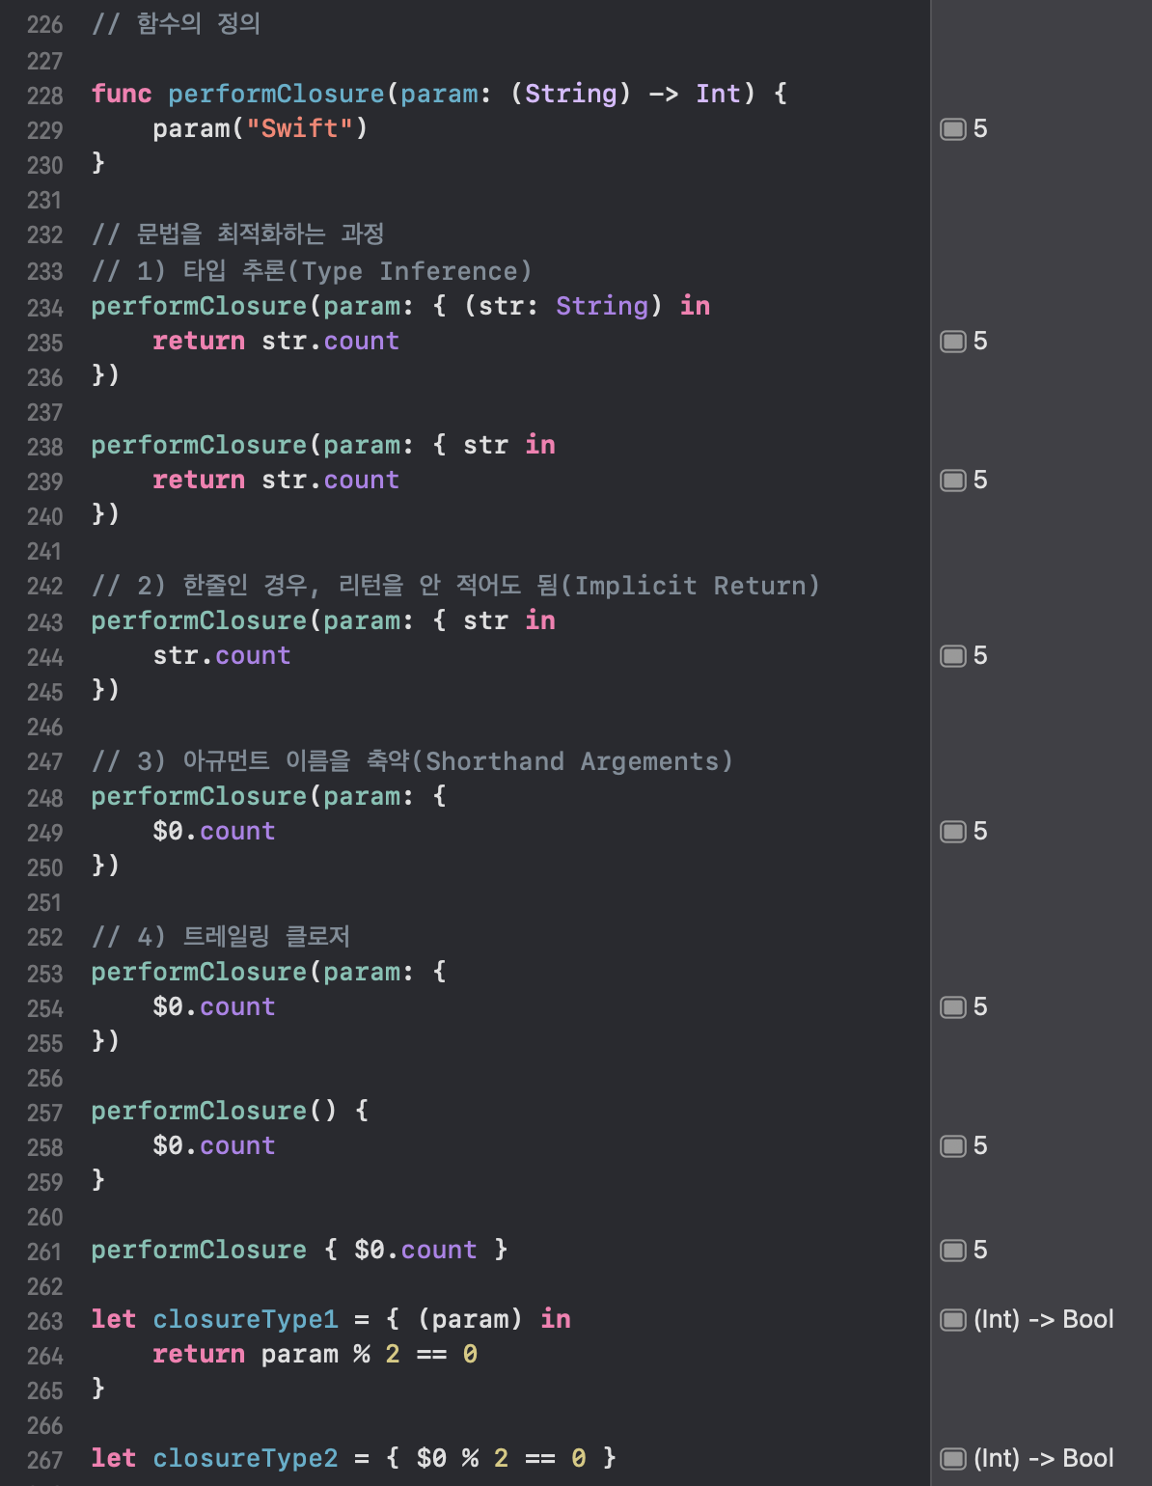The height and width of the screenshot is (1486, 1152).
Task: Click Quick Look icon for line 235 result
Action: point(952,342)
